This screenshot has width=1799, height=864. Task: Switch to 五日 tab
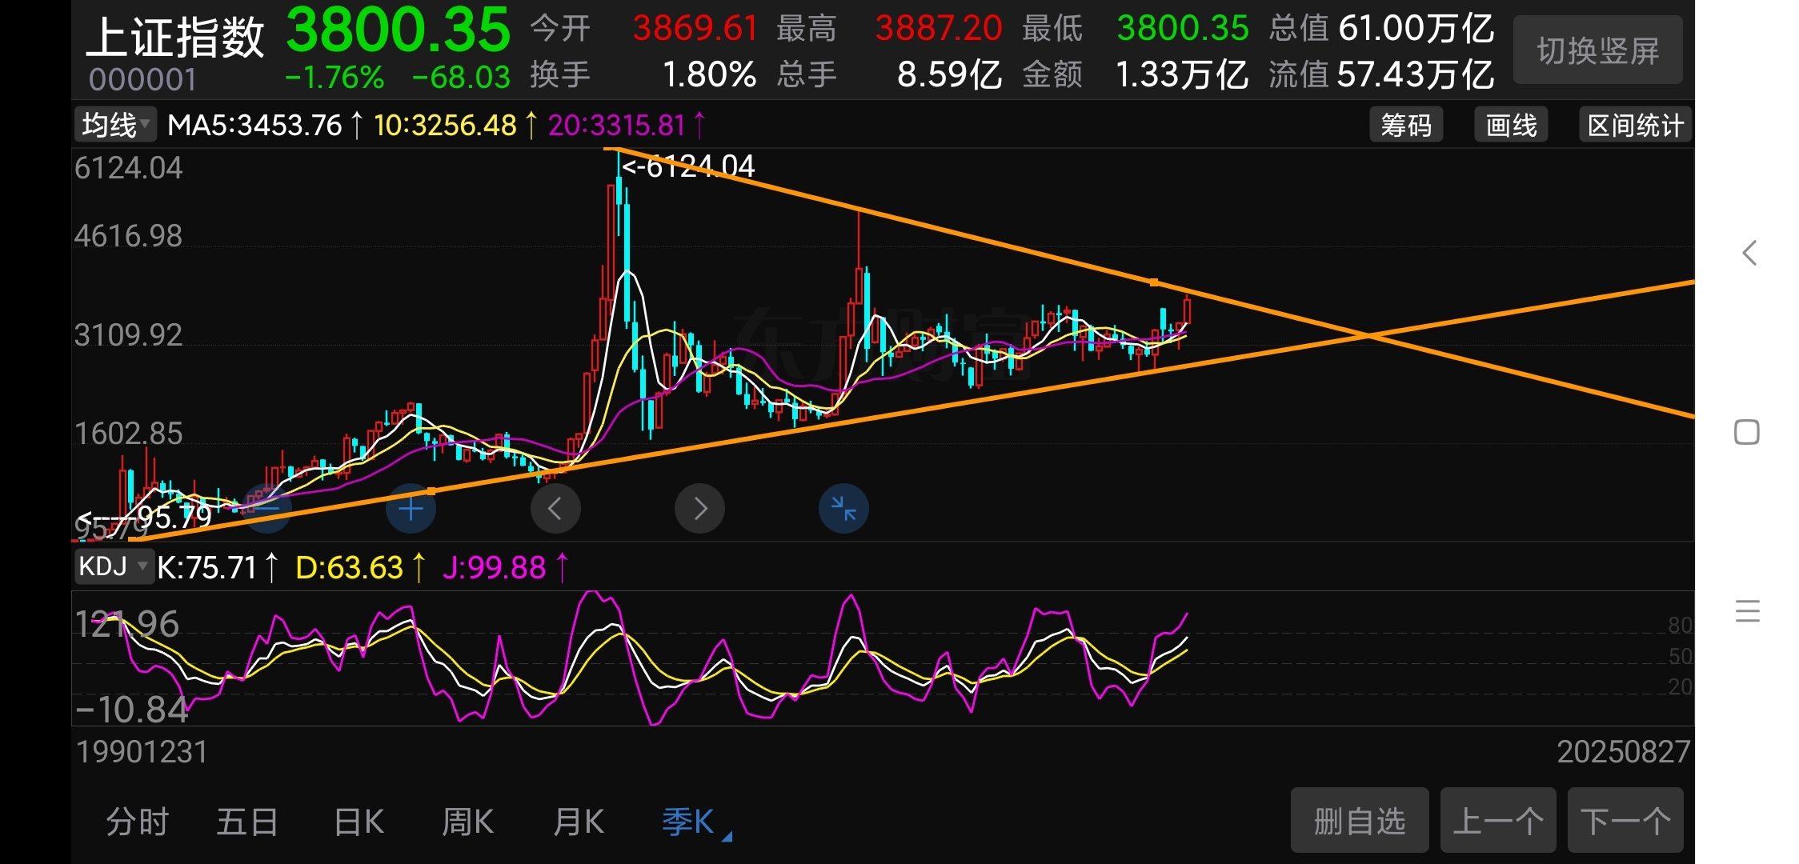click(247, 822)
